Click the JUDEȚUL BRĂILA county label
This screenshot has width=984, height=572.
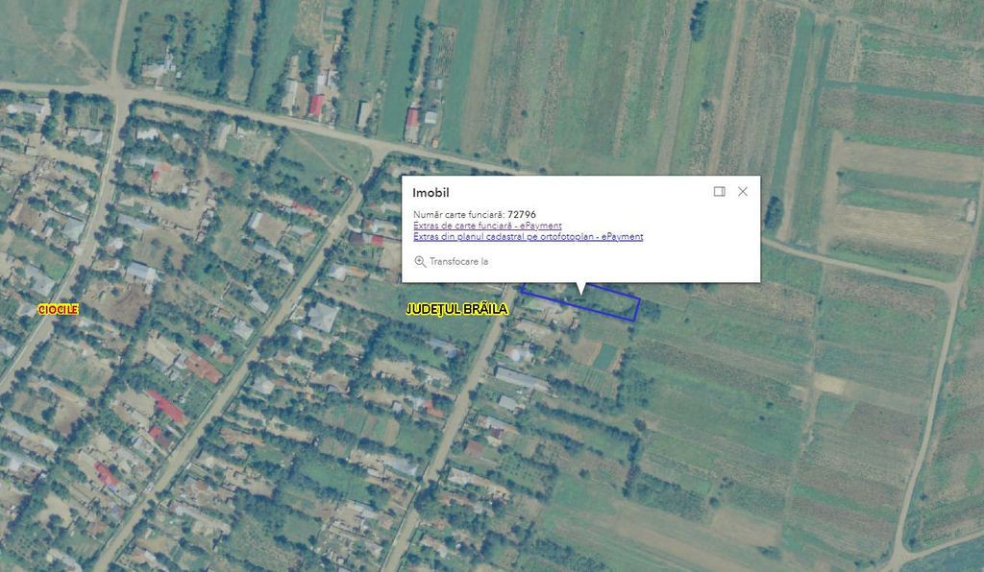[x=456, y=310]
